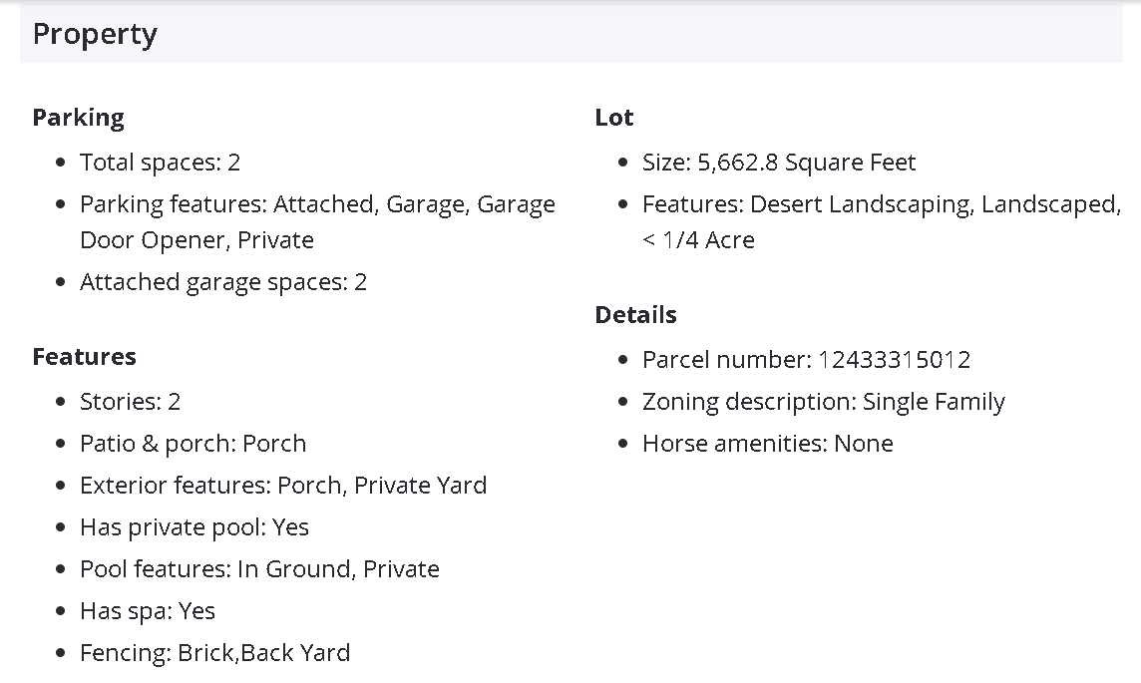This screenshot has width=1141, height=683.
Task: Click the Property section header
Action: (x=95, y=35)
